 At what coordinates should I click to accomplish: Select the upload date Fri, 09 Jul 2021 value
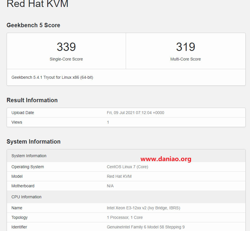[x=136, y=113]
